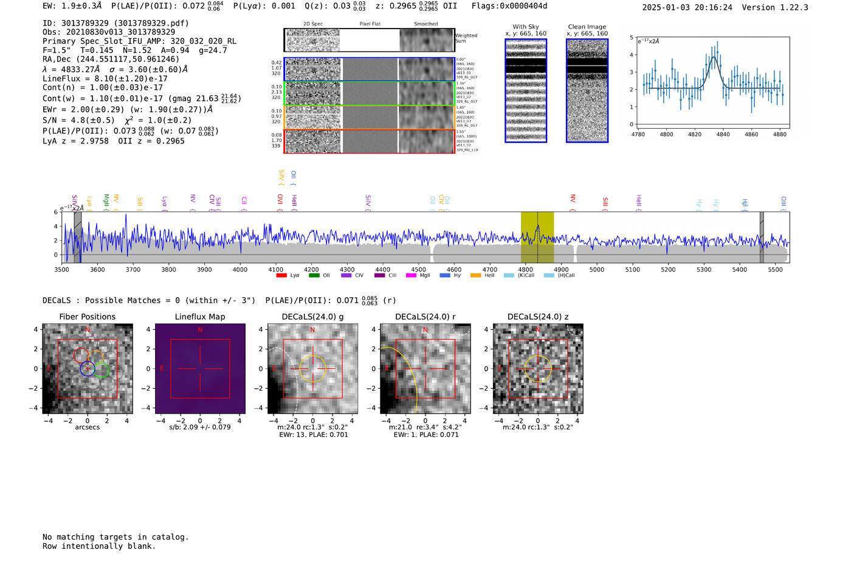Click the '2025-01-03 20:16:24' timestamp
Screen dimensions: 851x579
(687, 7)
